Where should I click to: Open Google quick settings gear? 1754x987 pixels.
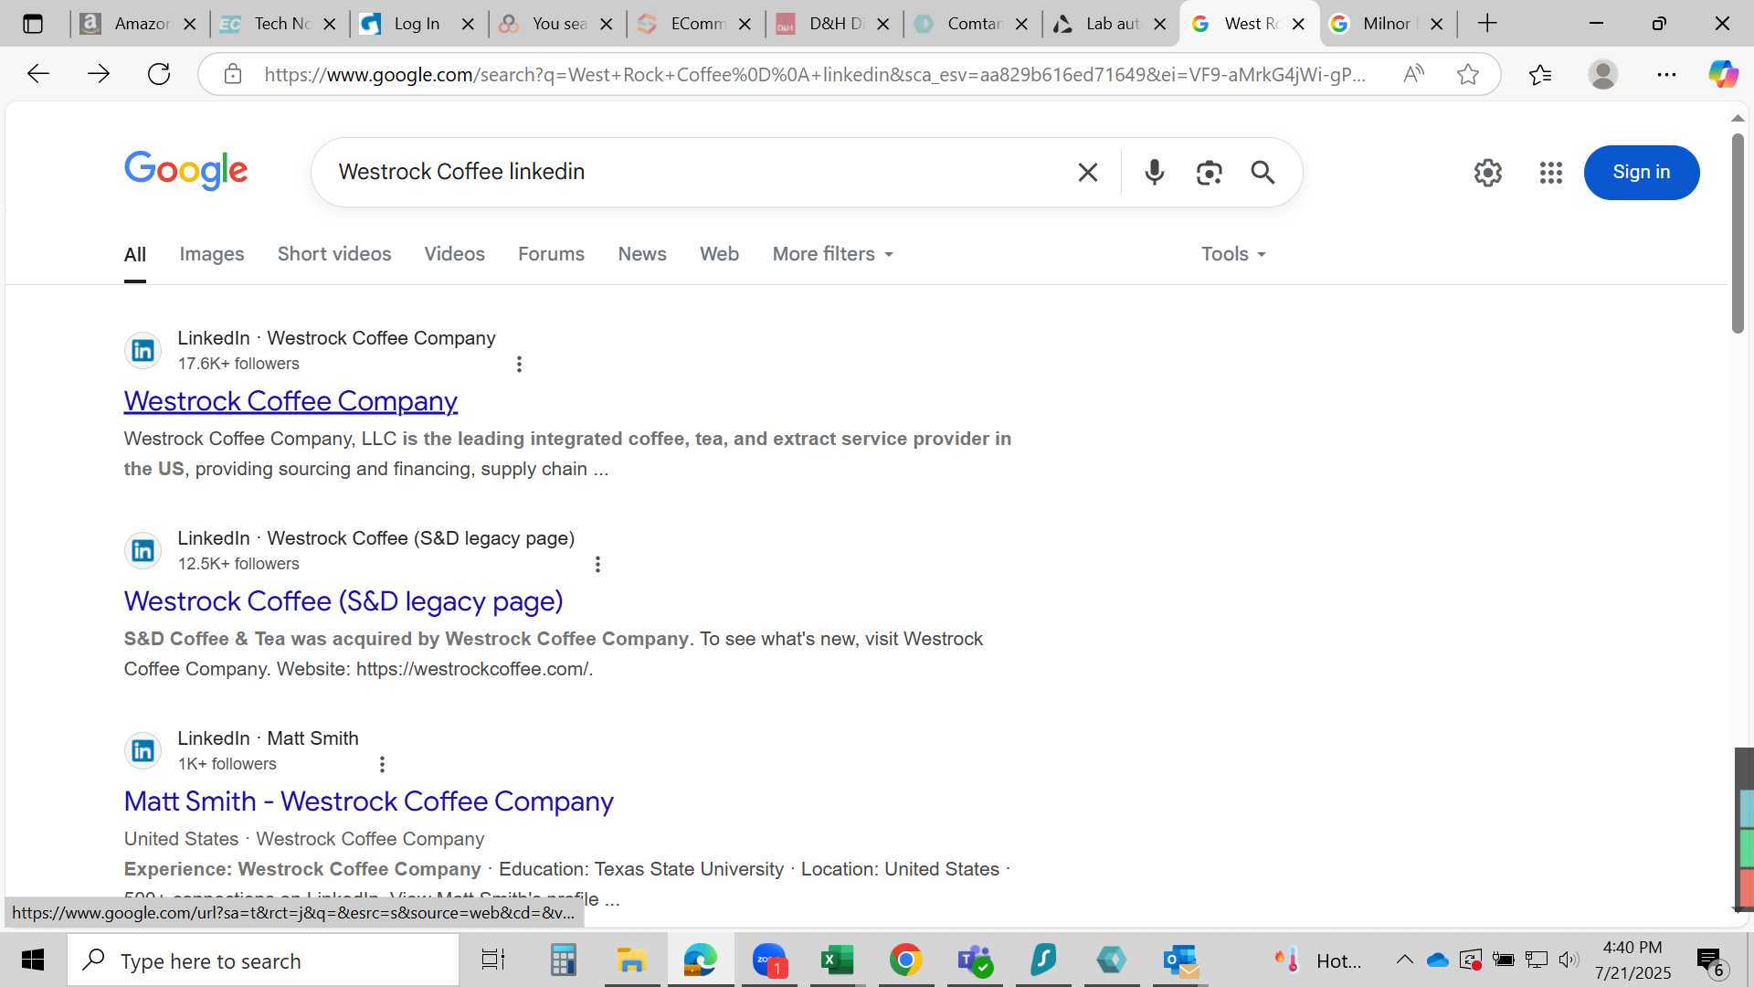(x=1488, y=172)
